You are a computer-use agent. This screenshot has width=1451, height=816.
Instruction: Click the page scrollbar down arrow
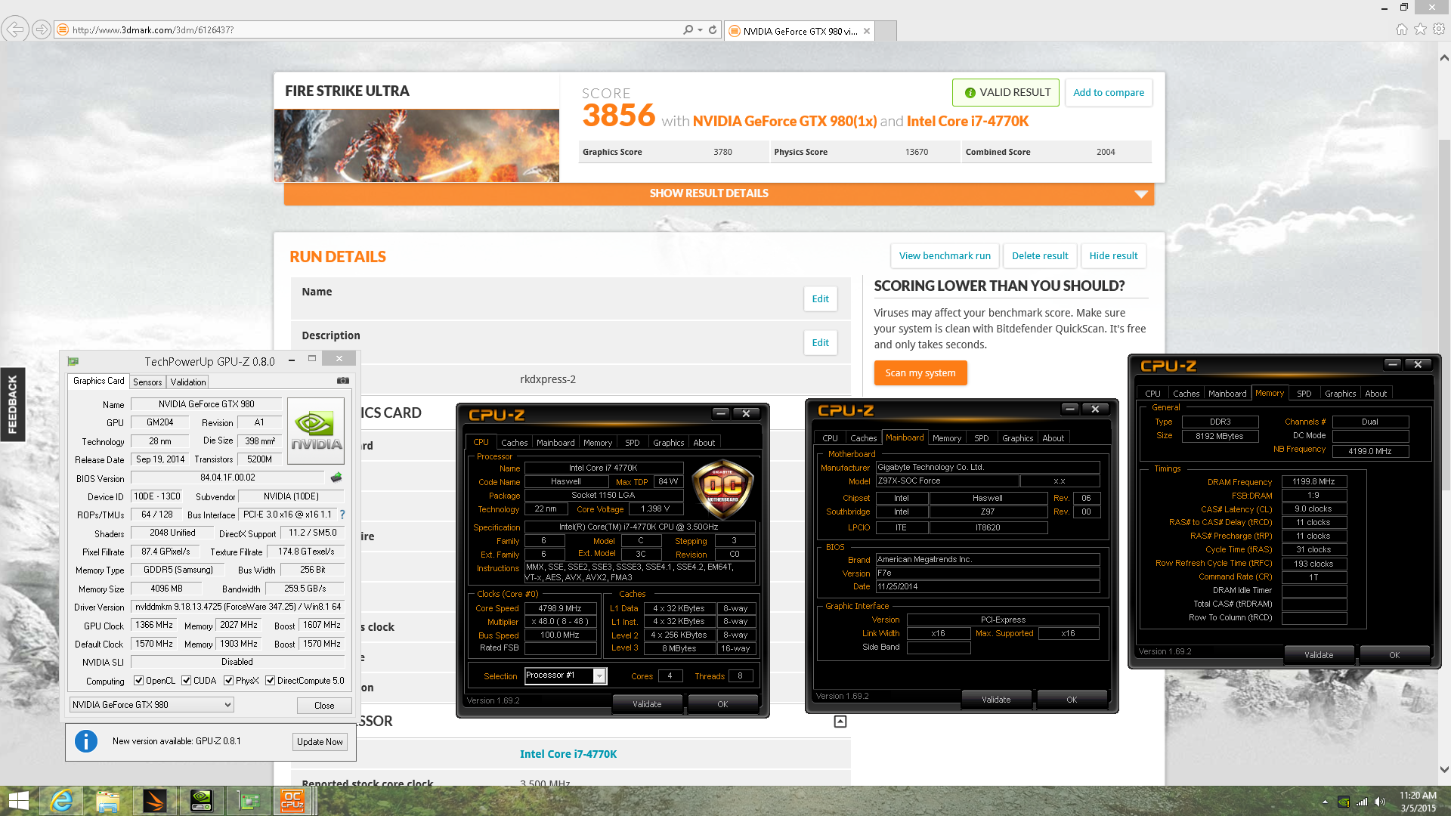[x=1444, y=770]
